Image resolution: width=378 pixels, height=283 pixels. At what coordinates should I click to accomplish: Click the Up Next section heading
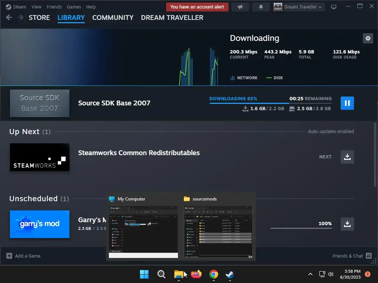tap(24, 132)
